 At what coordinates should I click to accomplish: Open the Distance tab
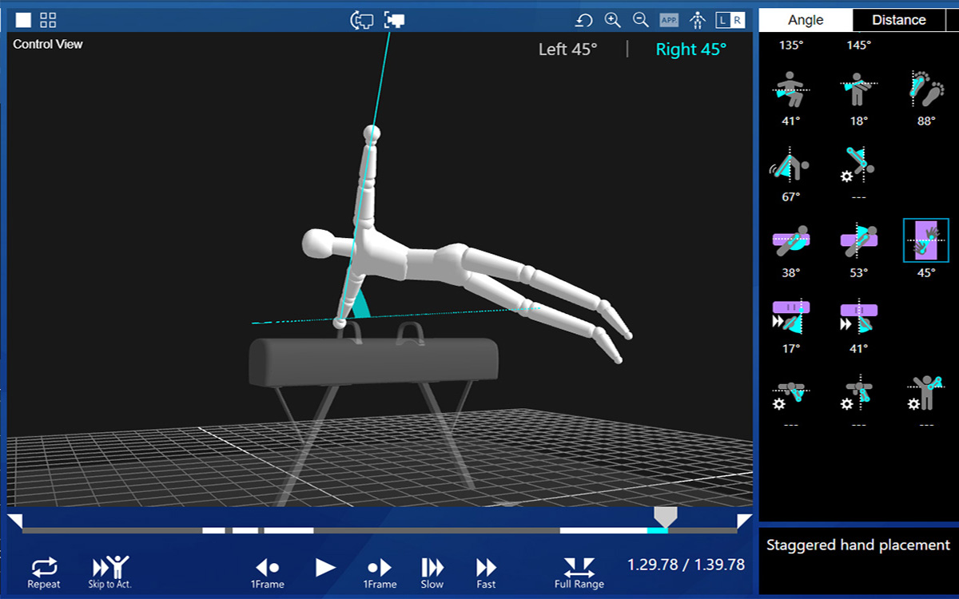tap(898, 20)
